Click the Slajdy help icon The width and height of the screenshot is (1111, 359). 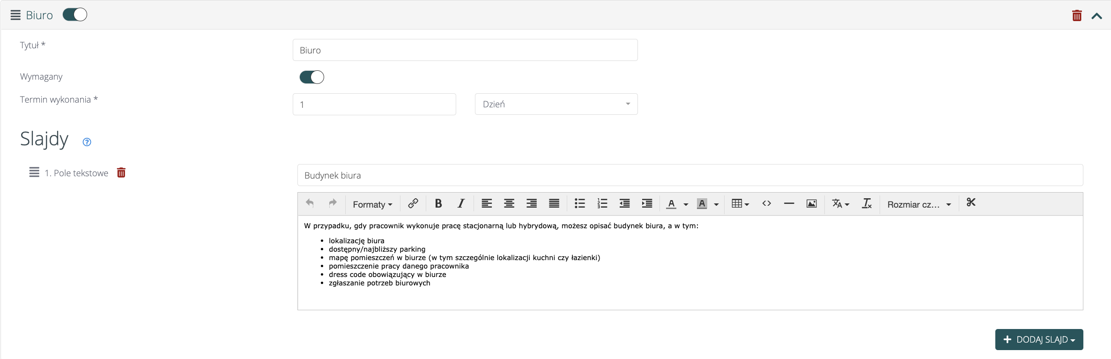click(x=87, y=142)
